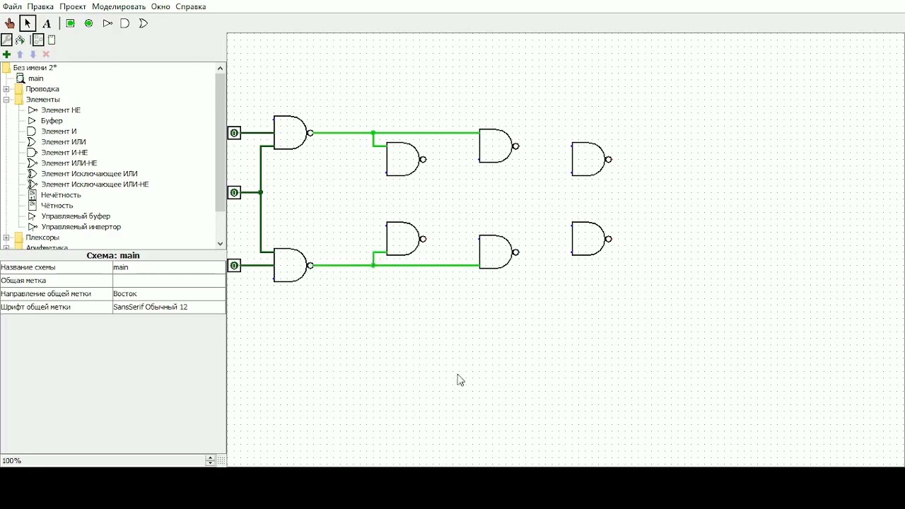905x509 pixels.
Task: Select Управляемый буфер in the tree
Action: pyautogui.click(x=76, y=216)
